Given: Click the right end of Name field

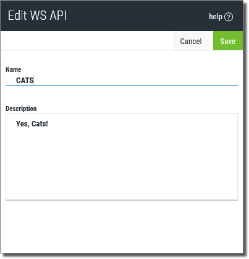Looking at the screenshot, I should pyautogui.click(x=233, y=81).
